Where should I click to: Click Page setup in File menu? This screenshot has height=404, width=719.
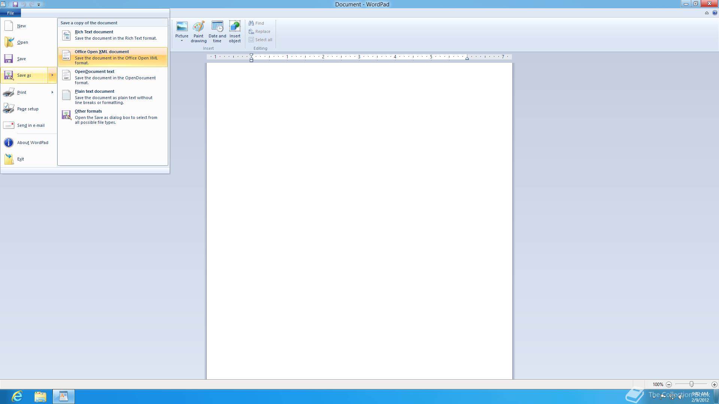28,109
